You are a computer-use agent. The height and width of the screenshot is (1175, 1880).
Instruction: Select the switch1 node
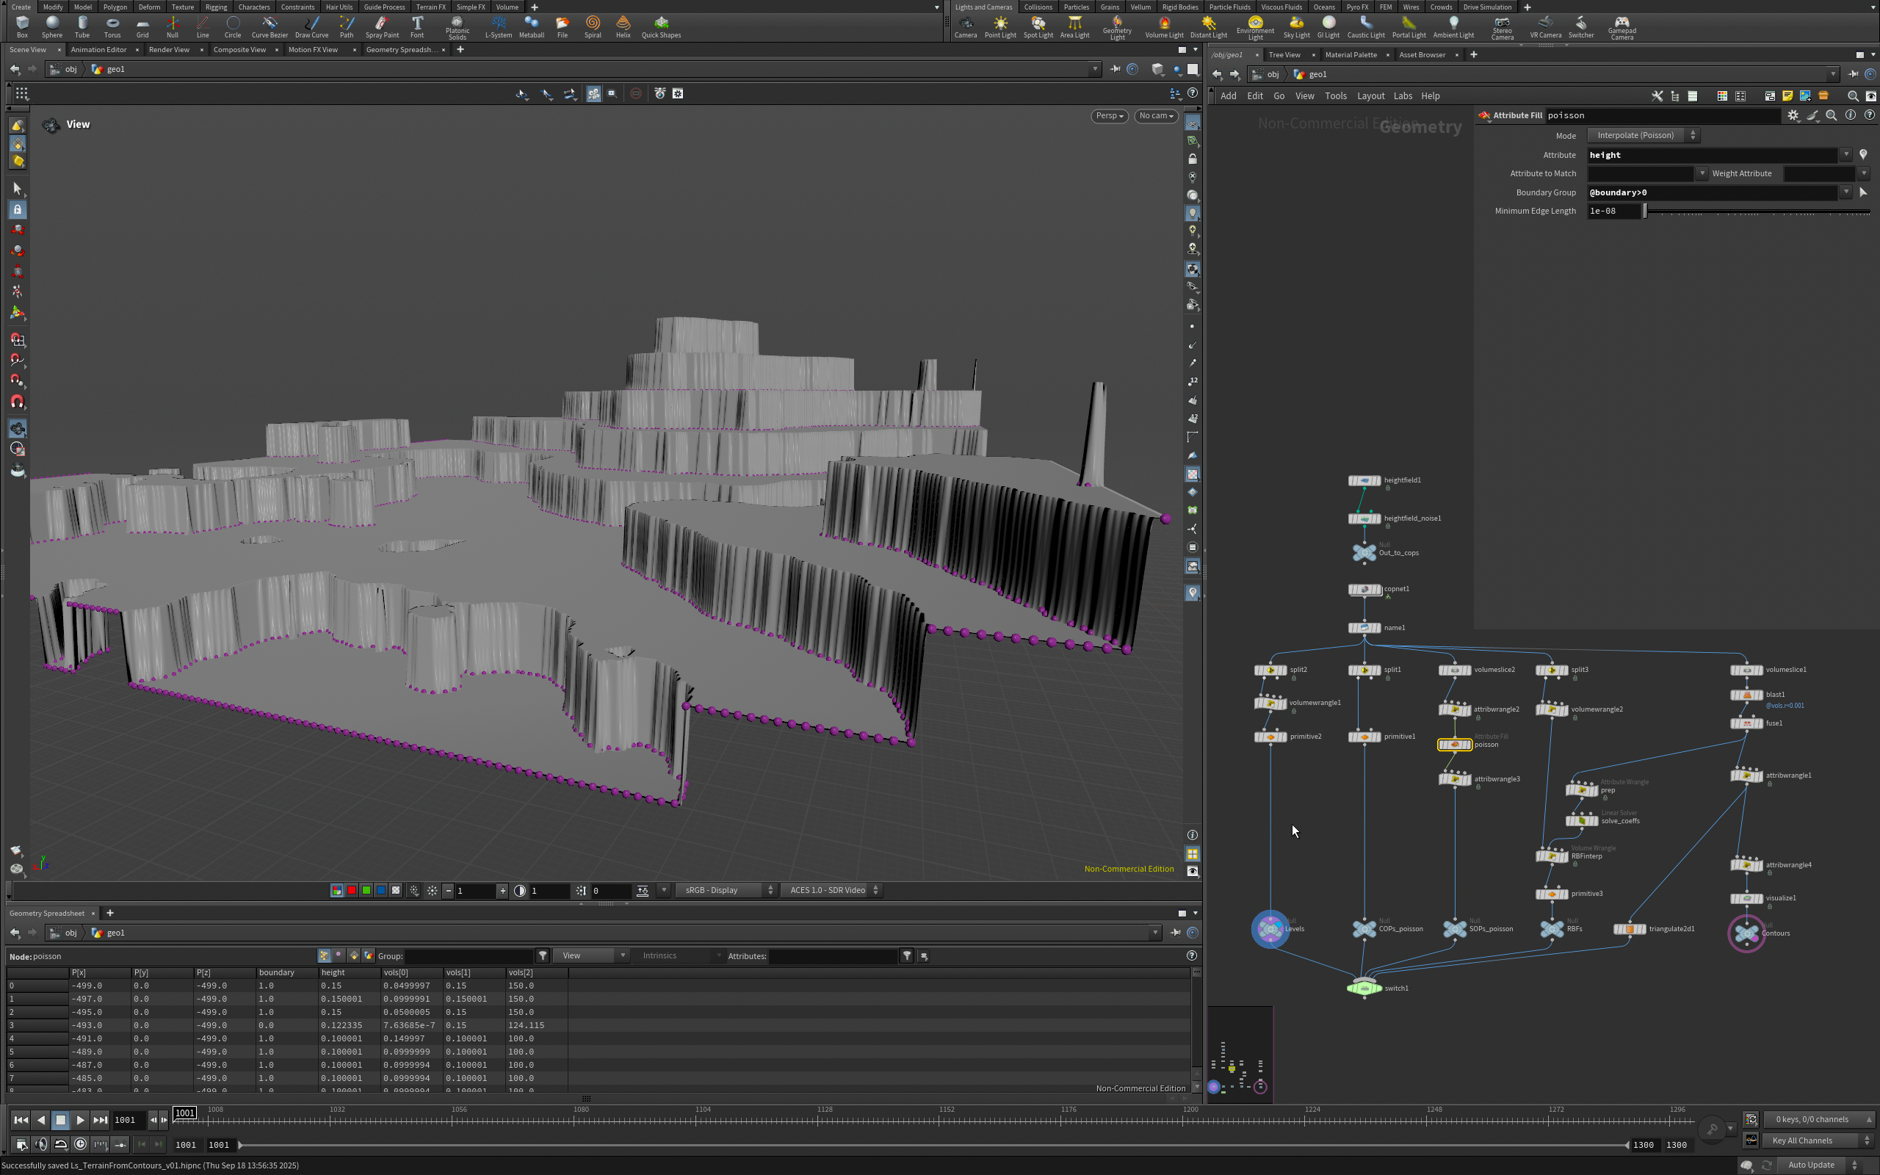[1364, 988]
